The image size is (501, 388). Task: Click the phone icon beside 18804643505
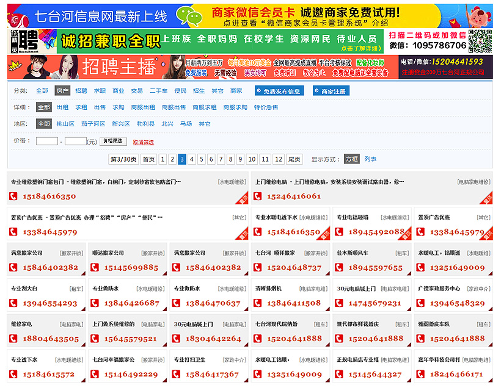coord(13,339)
